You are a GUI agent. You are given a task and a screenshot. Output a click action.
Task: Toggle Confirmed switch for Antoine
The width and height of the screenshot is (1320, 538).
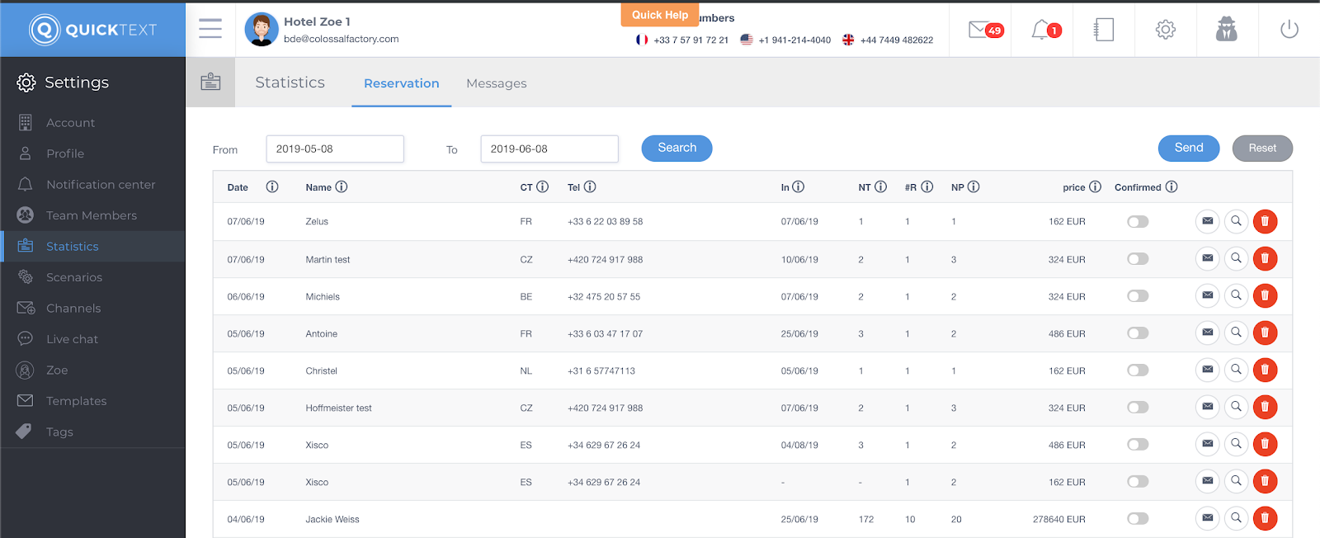coord(1138,333)
